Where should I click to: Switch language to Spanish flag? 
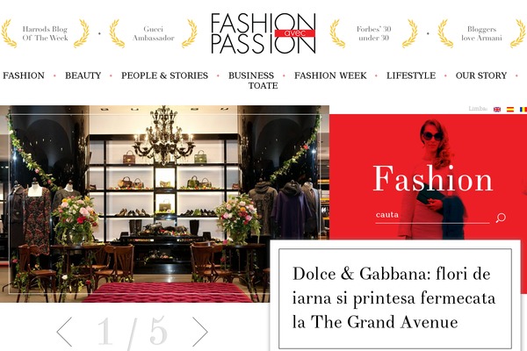point(510,109)
